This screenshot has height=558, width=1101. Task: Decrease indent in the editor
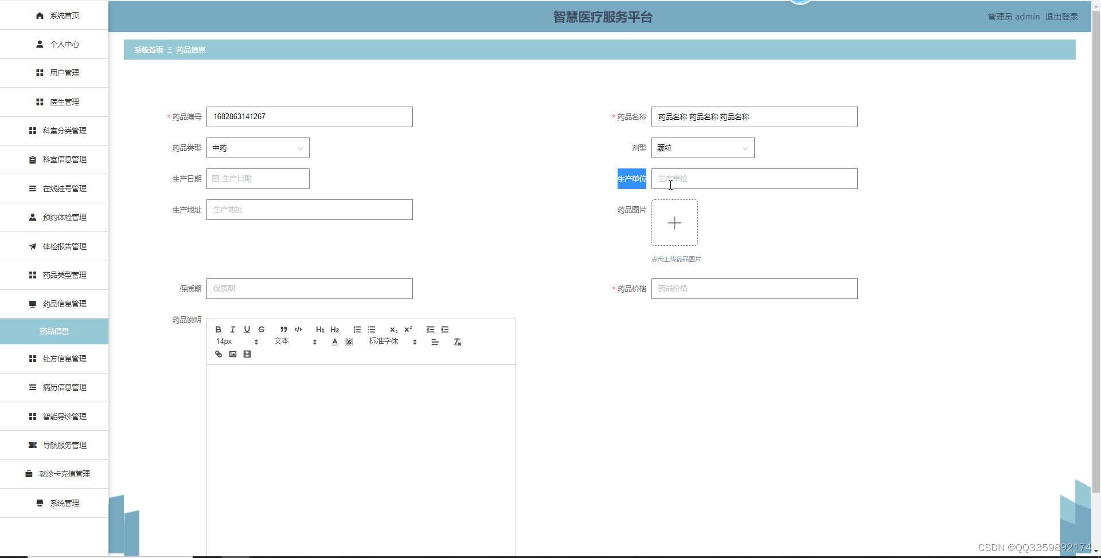[430, 329]
